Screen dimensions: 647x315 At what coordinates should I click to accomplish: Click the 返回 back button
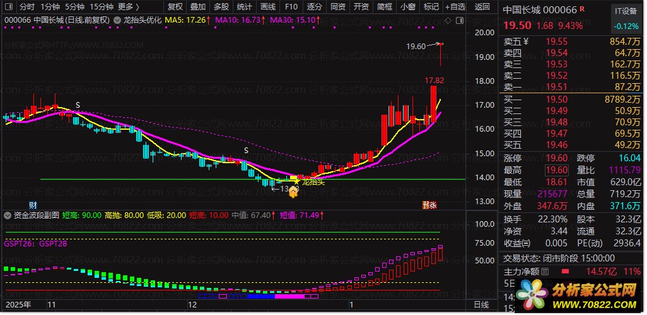coord(482,6)
